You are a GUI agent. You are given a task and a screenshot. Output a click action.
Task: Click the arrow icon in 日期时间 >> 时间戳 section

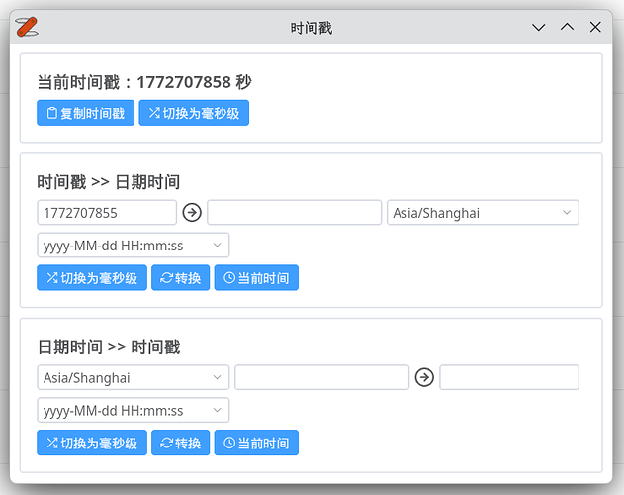pos(424,377)
